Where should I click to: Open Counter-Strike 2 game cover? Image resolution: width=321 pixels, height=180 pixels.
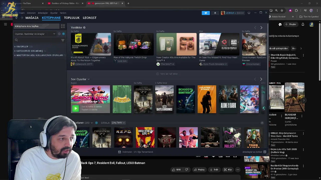coord(207,99)
